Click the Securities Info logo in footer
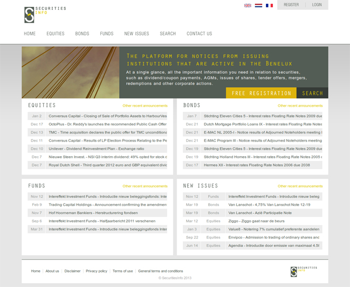 point(304,271)
